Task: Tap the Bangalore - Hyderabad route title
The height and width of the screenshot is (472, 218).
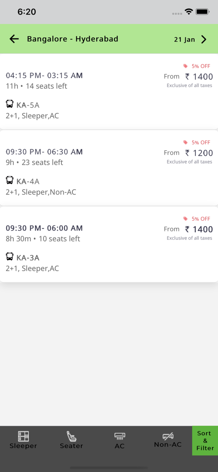Action: 73,39
